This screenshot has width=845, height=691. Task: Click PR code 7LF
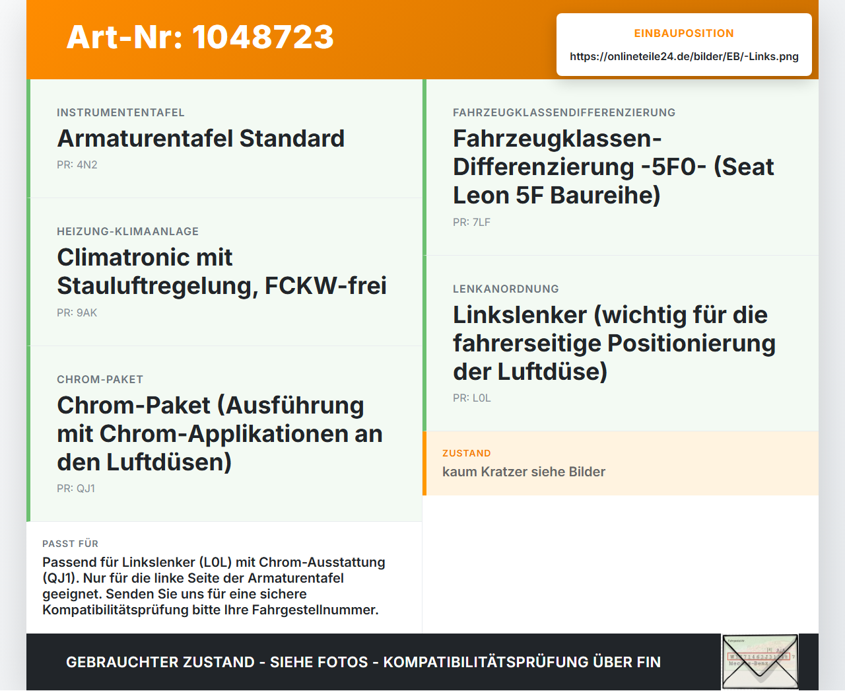tap(471, 223)
